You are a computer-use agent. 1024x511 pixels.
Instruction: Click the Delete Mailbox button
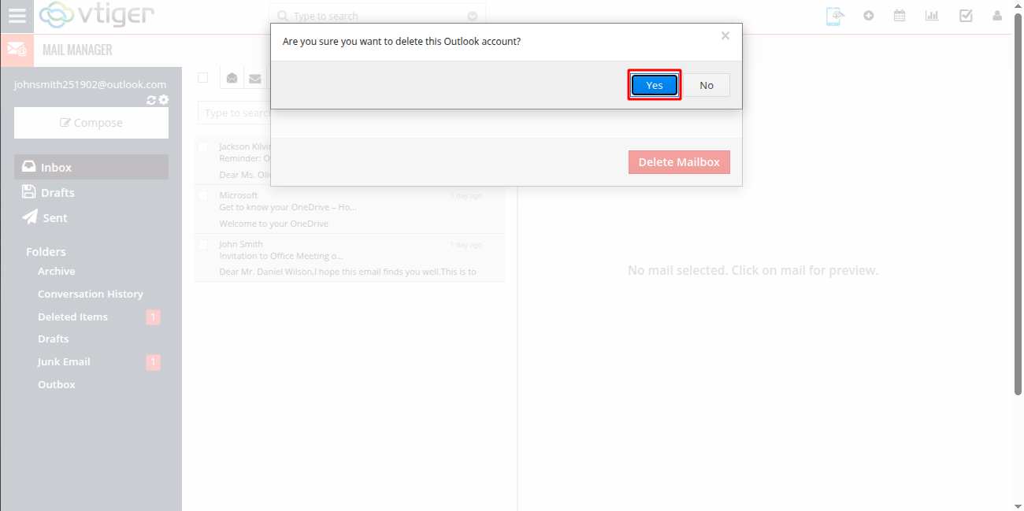click(679, 162)
